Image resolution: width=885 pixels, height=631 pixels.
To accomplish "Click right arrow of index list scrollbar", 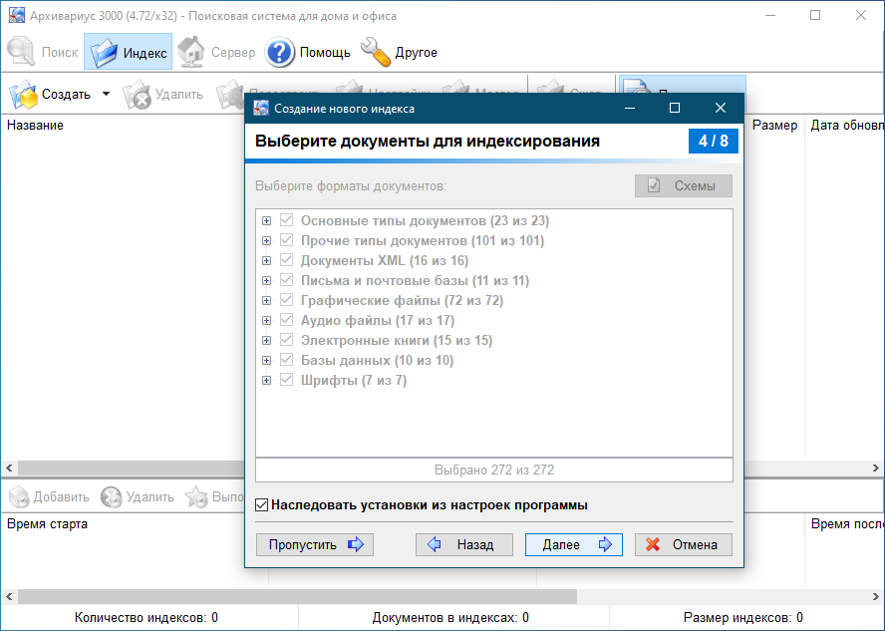I will click(876, 468).
